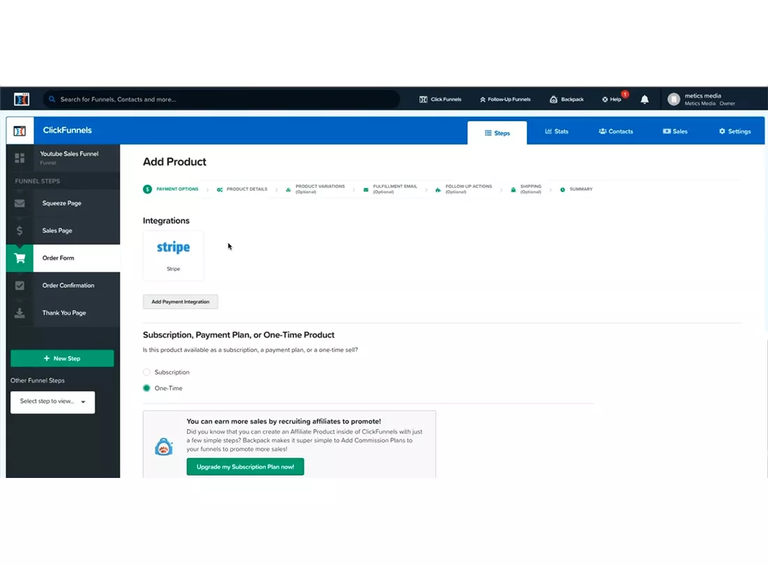Click the Squeeze Page envelope icon
The height and width of the screenshot is (566, 768).
tap(20, 203)
